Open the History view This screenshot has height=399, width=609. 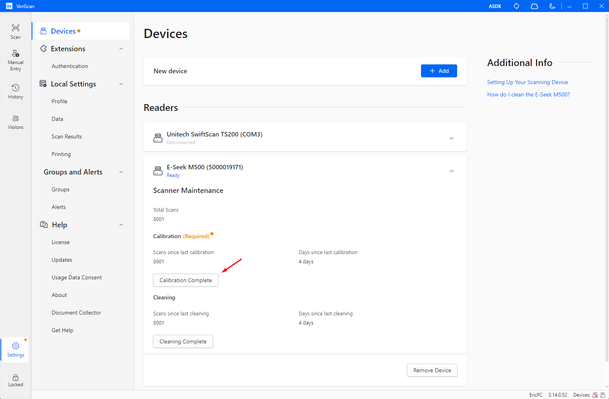click(x=16, y=91)
